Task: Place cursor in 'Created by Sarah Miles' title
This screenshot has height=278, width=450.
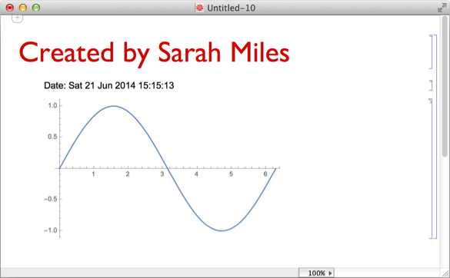Action: pyautogui.click(x=154, y=53)
